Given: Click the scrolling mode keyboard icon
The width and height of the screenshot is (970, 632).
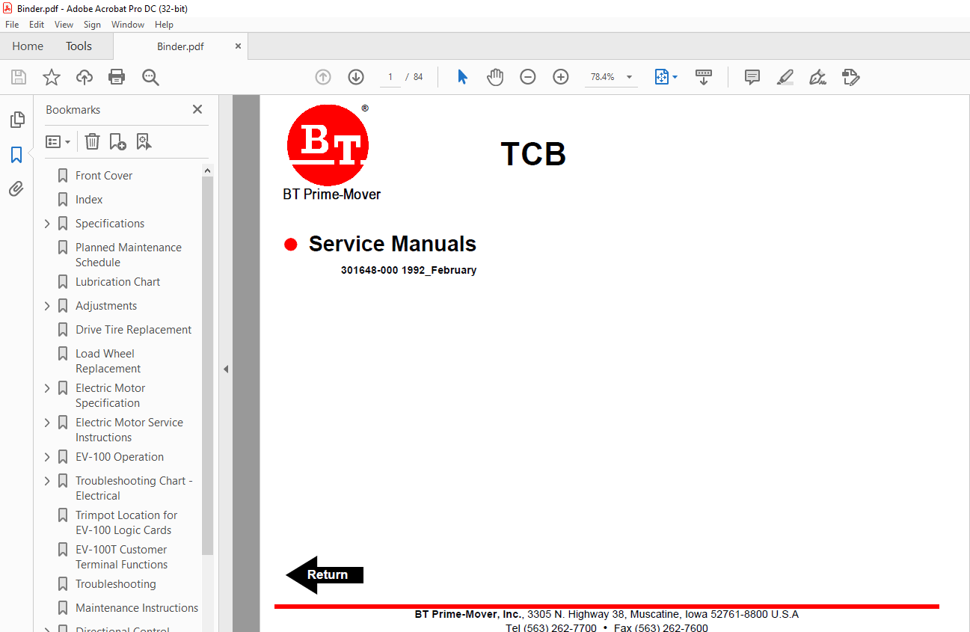Looking at the screenshot, I should [x=703, y=77].
